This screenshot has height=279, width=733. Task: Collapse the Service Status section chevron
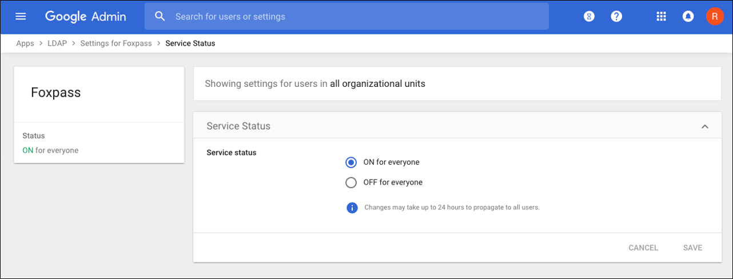click(705, 126)
